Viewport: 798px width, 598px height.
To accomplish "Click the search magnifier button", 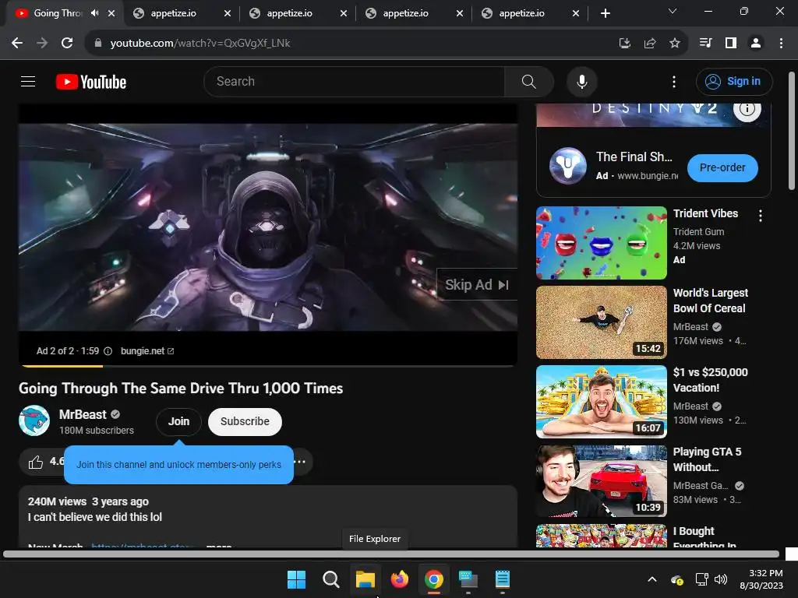I will [529, 81].
